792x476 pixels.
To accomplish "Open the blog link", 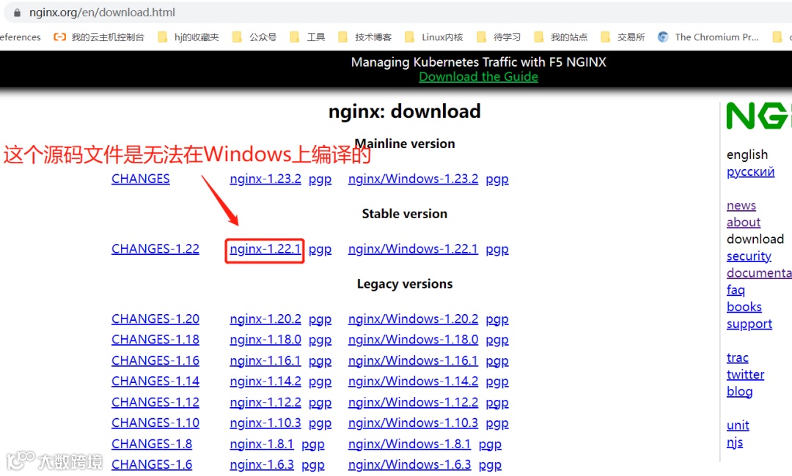I will 739,392.
